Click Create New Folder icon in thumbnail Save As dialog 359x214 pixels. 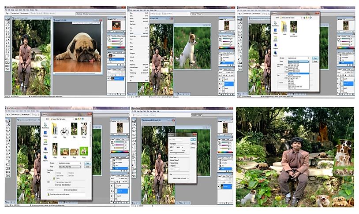(x=80, y=119)
